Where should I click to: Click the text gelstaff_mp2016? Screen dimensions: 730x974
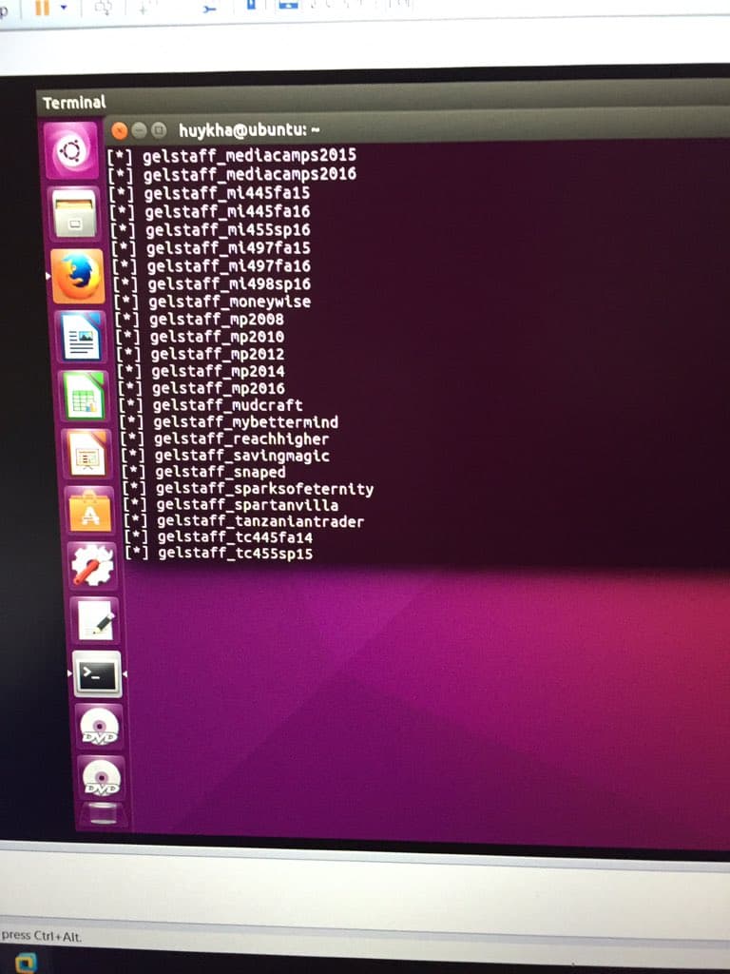[x=219, y=388]
